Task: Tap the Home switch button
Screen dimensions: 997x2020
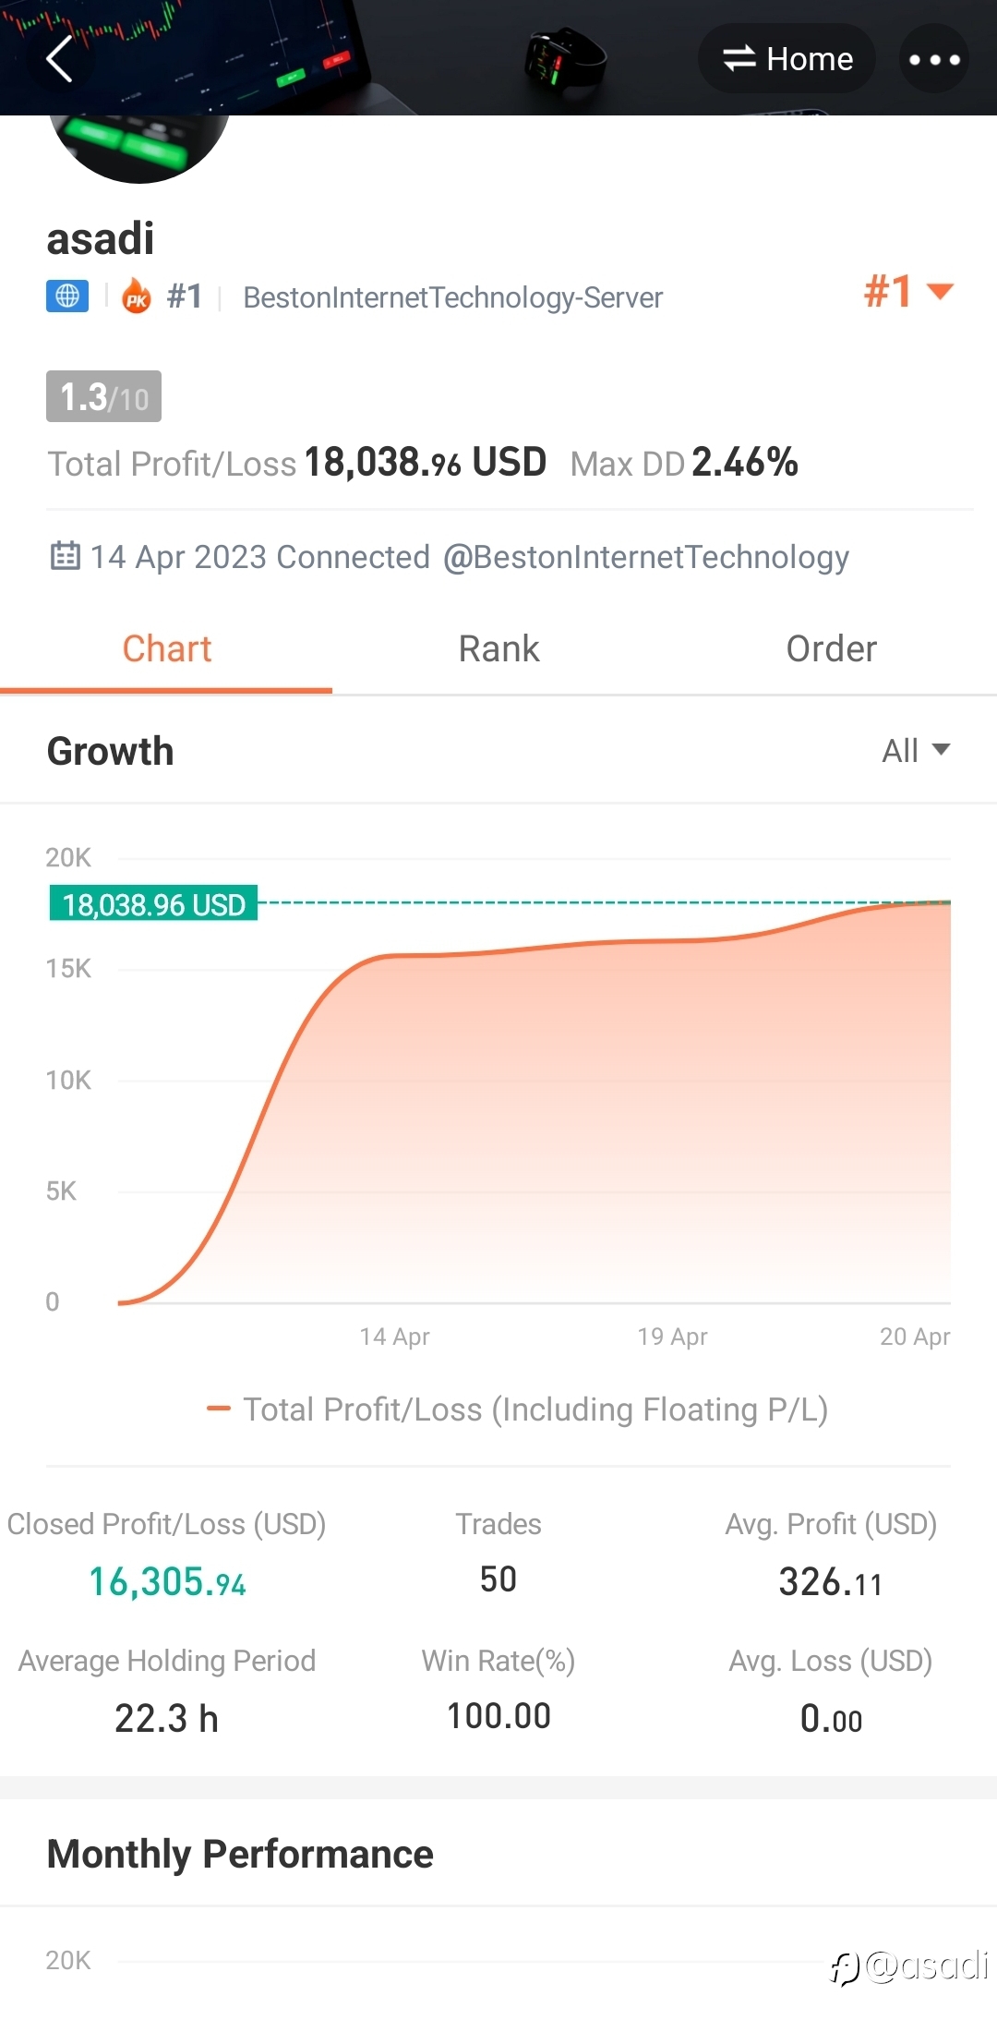Action: pyautogui.click(x=787, y=59)
